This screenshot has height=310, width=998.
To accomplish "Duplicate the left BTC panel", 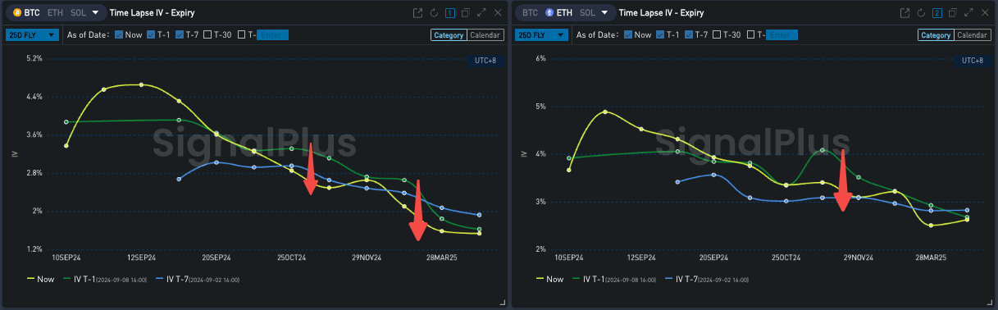I will pyautogui.click(x=465, y=13).
